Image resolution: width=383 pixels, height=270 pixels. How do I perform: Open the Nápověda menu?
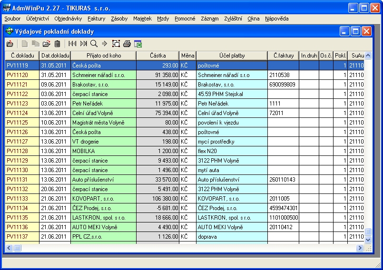tap(277, 19)
